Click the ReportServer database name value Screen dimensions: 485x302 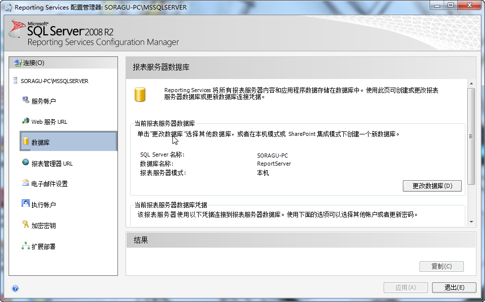coord(274,164)
